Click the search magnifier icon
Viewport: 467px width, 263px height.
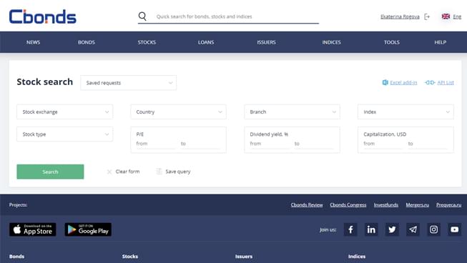[x=142, y=16]
